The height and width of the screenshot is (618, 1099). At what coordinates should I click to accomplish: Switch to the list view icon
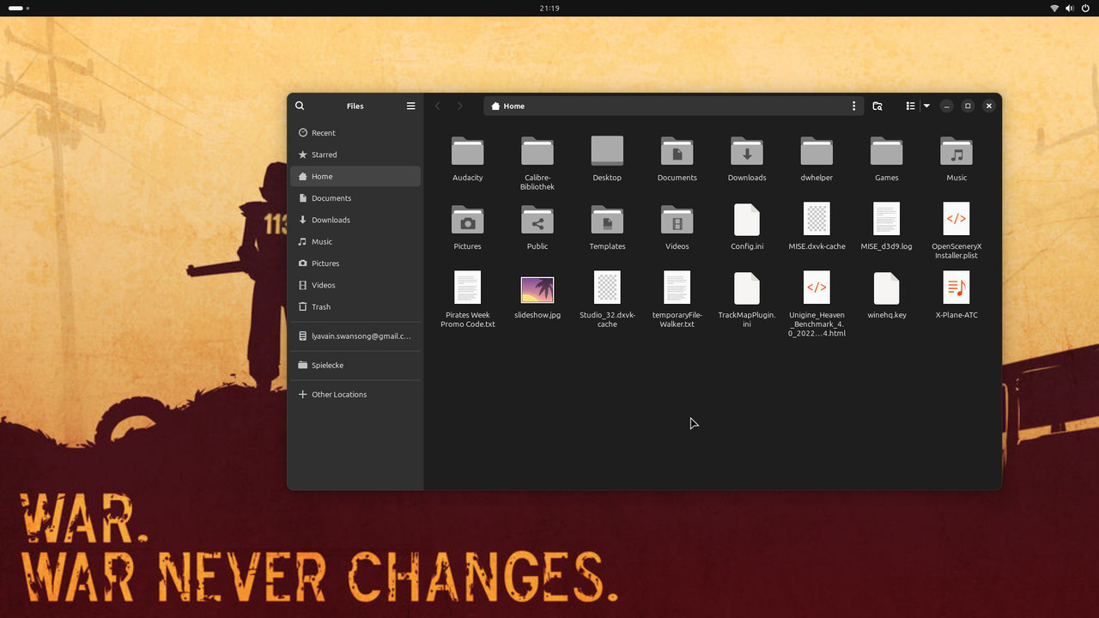coord(910,106)
